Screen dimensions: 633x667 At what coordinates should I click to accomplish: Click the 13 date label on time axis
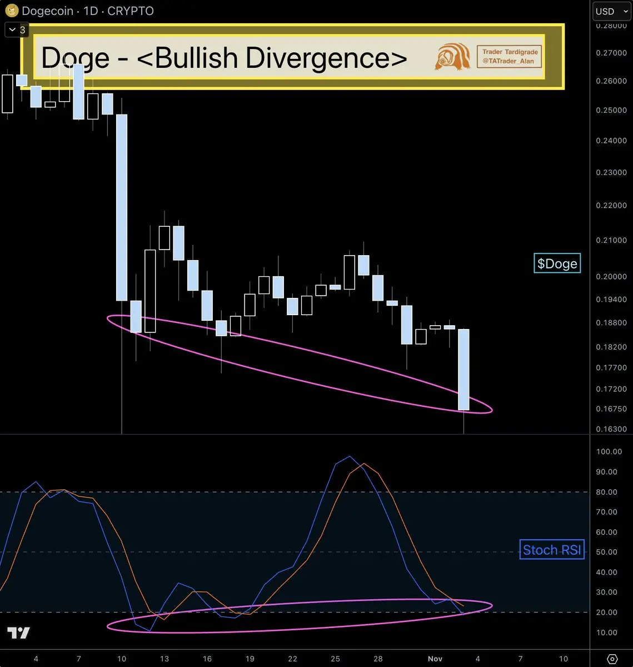pyautogui.click(x=165, y=659)
